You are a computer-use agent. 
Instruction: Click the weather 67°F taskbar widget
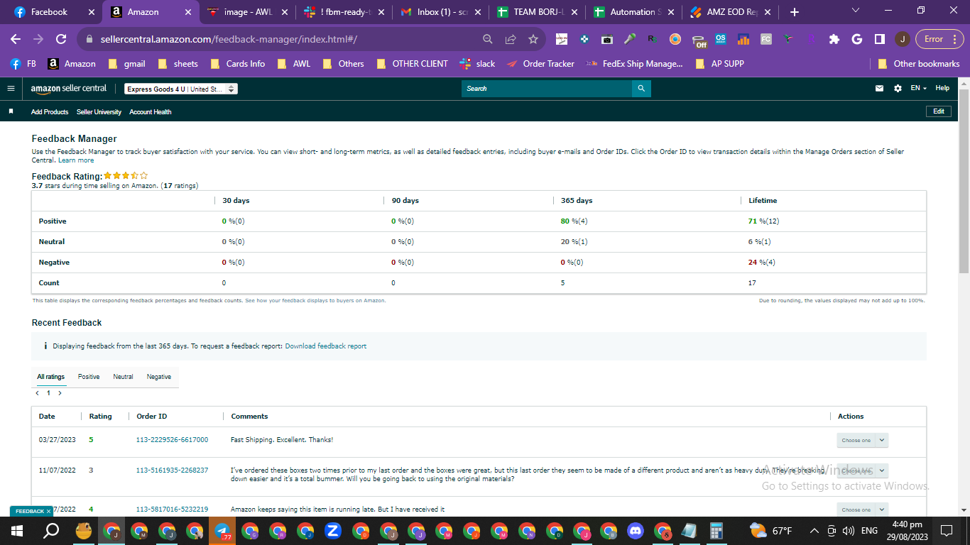tap(771, 531)
